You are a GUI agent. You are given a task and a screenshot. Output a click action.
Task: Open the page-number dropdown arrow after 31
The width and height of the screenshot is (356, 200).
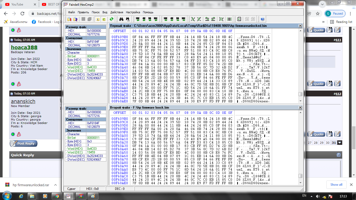[x=340, y=143]
